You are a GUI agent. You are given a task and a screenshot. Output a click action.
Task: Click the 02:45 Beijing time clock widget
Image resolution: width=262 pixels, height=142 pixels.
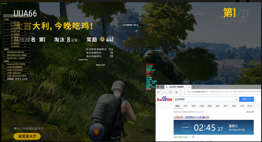213,127
